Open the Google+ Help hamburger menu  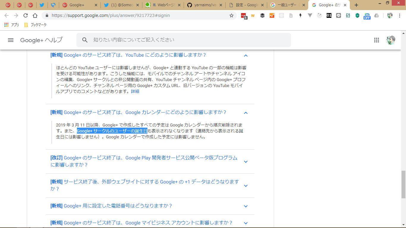[x=11, y=40]
